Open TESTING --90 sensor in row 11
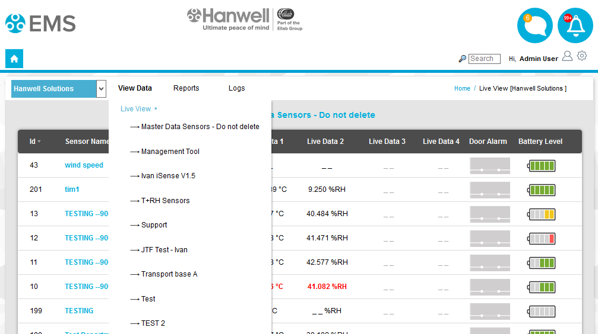Viewport: 598px width, 334px height. pos(87,262)
